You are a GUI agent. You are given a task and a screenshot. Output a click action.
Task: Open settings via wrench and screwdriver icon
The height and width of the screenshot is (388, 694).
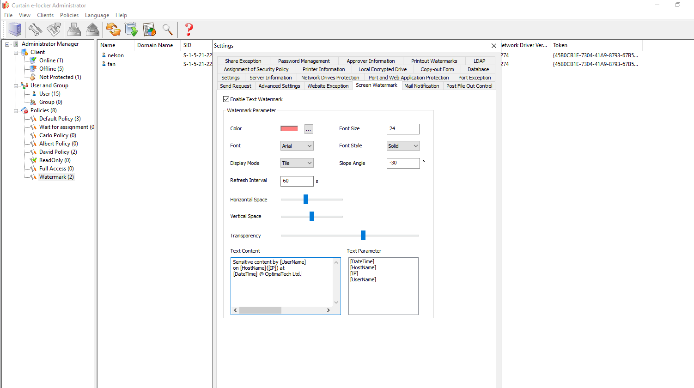35,30
